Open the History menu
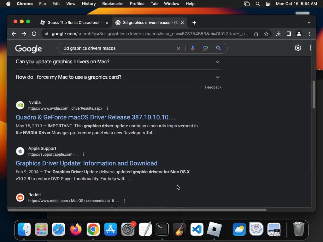The width and height of the screenshot is (323, 242). [89, 4]
